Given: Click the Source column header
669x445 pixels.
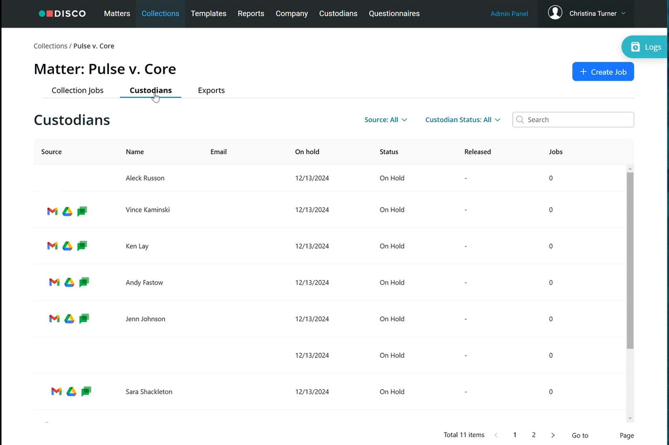Looking at the screenshot, I should click(51, 152).
